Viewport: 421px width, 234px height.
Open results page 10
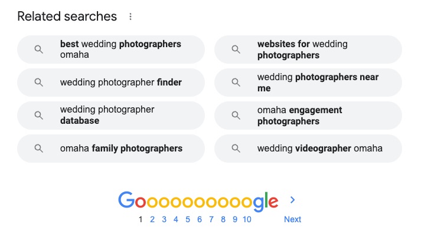(x=247, y=219)
